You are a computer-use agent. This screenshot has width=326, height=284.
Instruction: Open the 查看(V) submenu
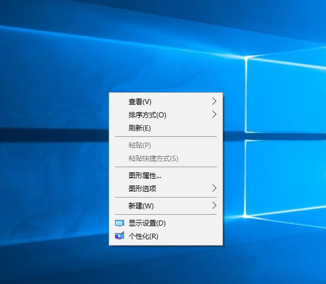coord(166,101)
